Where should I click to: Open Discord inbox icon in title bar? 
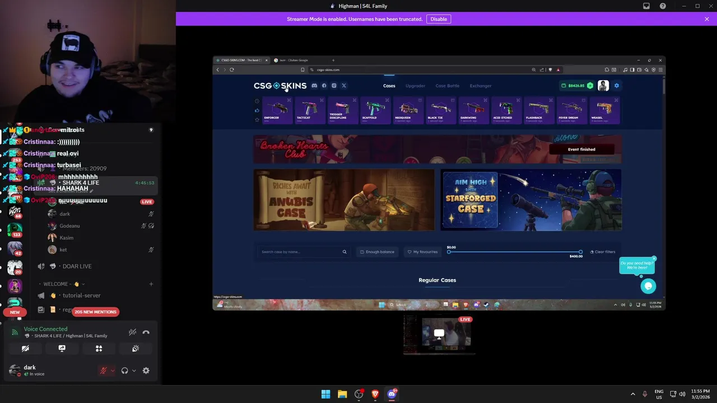[646, 6]
